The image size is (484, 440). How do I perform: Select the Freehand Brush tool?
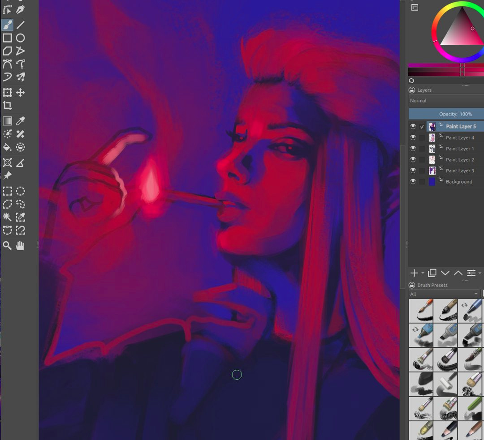(8, 25)
